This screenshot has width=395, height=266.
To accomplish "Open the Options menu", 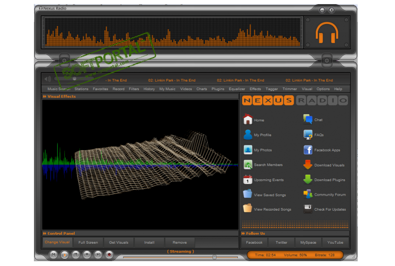I will (x=323, y=89).
